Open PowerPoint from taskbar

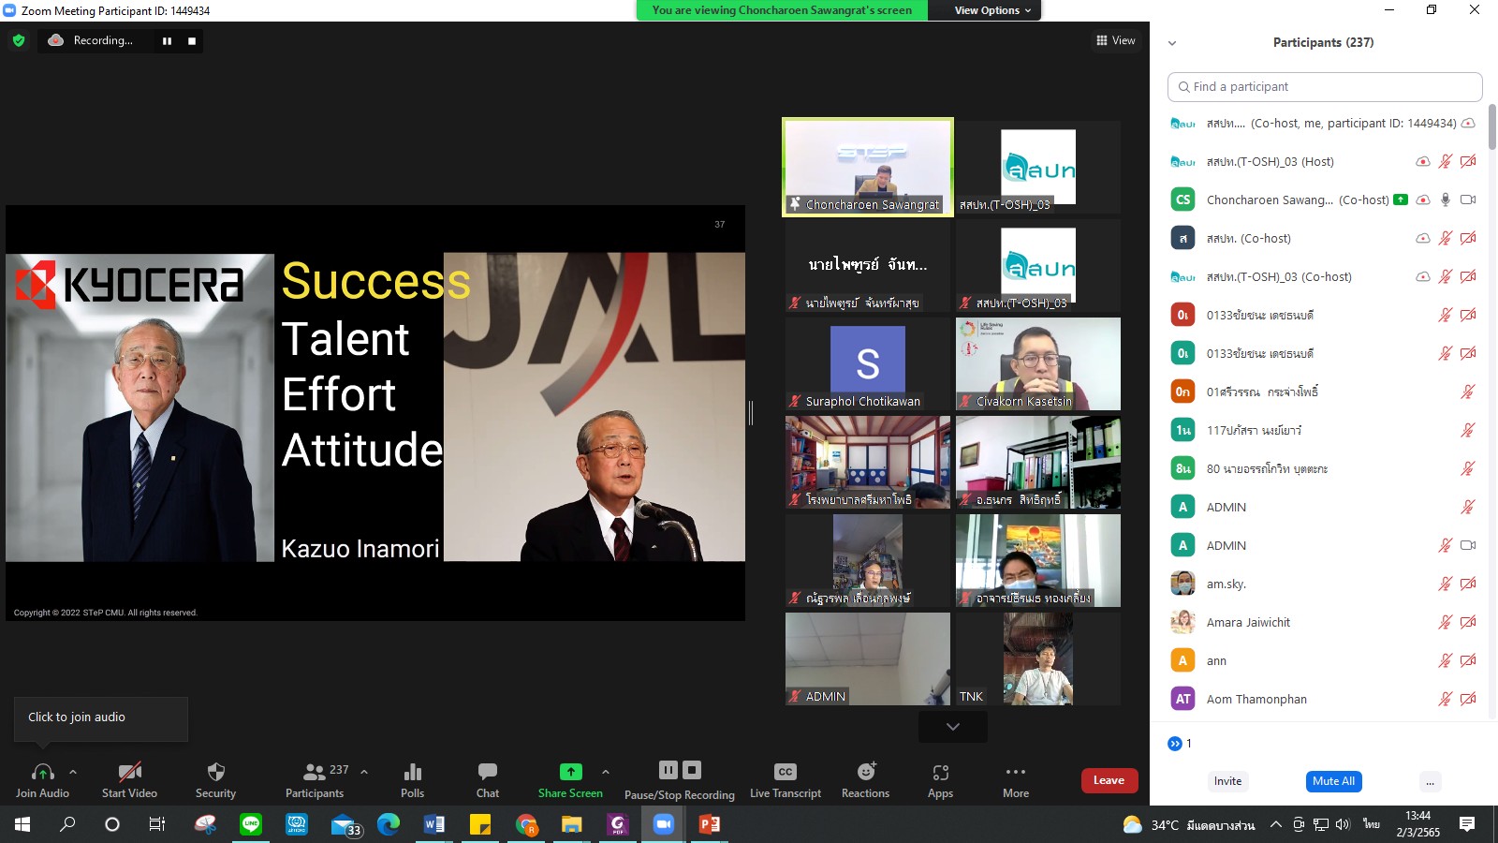click(710, 824)
